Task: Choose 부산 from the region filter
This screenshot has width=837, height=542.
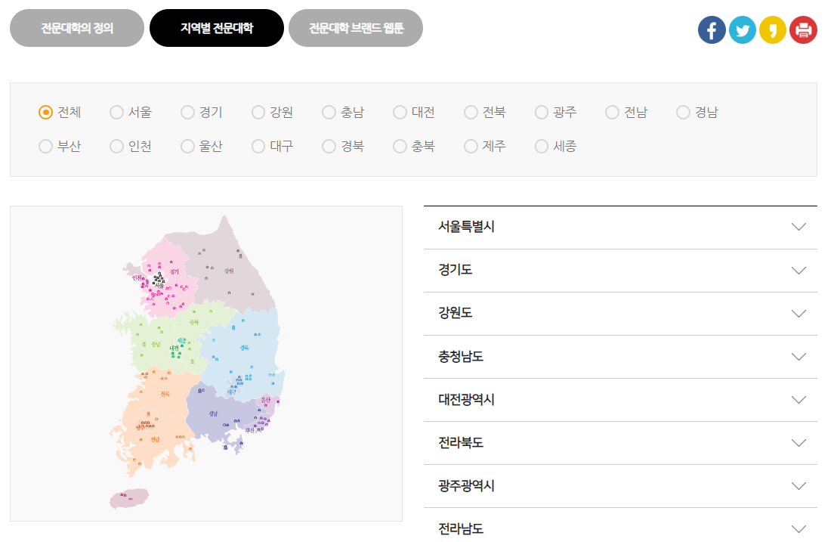Action: pyautogui.click(x=45, y=146)
